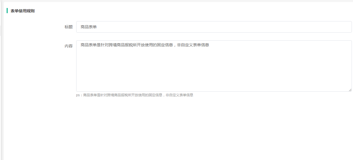
Task: Grab the textarea resize handle corner
Action: coord(350,90)
